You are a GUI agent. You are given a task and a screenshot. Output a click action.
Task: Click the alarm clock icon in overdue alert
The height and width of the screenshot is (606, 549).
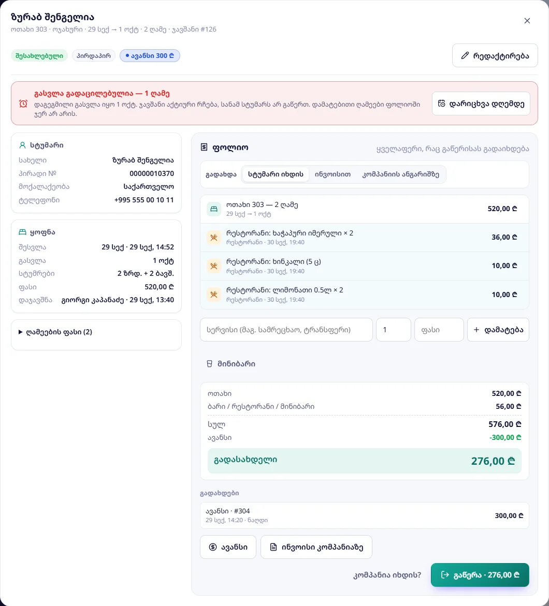(x=23, y=104)
